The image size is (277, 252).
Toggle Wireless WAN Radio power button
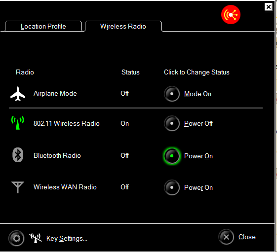tap(172, 187)
